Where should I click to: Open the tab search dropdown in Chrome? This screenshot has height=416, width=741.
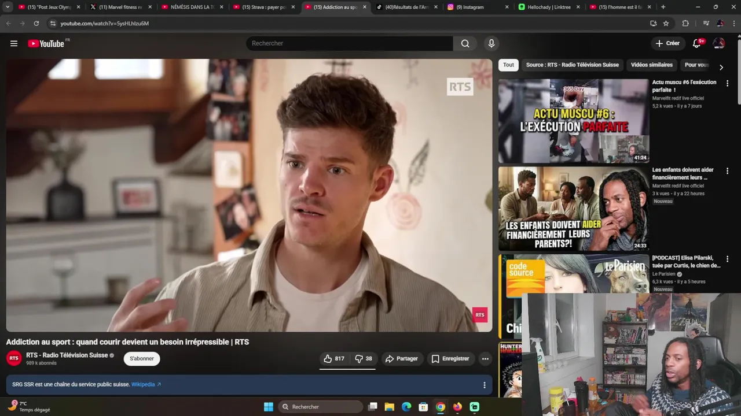8,7
